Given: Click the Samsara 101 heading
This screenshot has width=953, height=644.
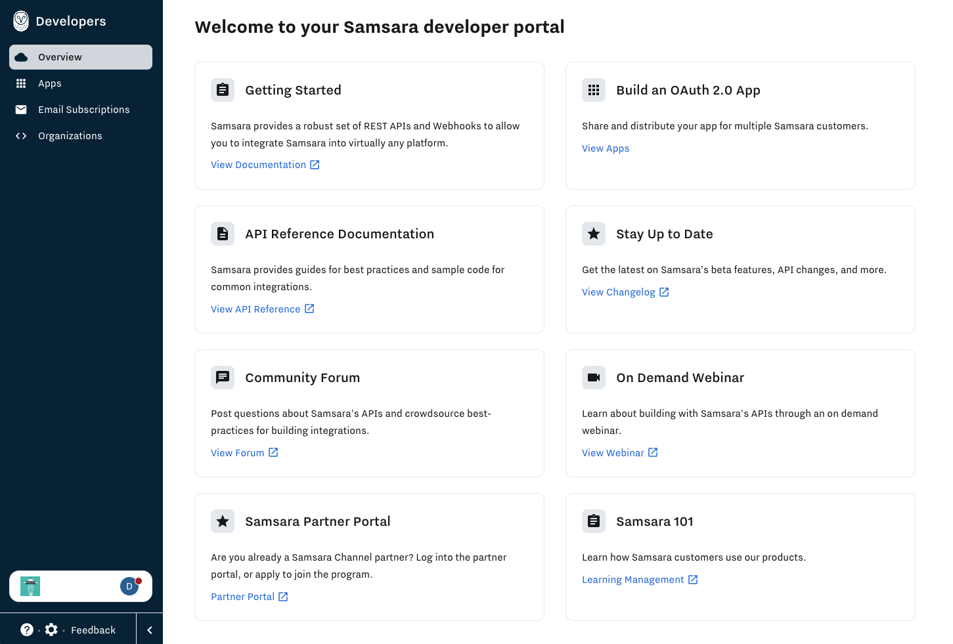Looking at the screenshot, I should pyautogui.click(x=655, y=521).
